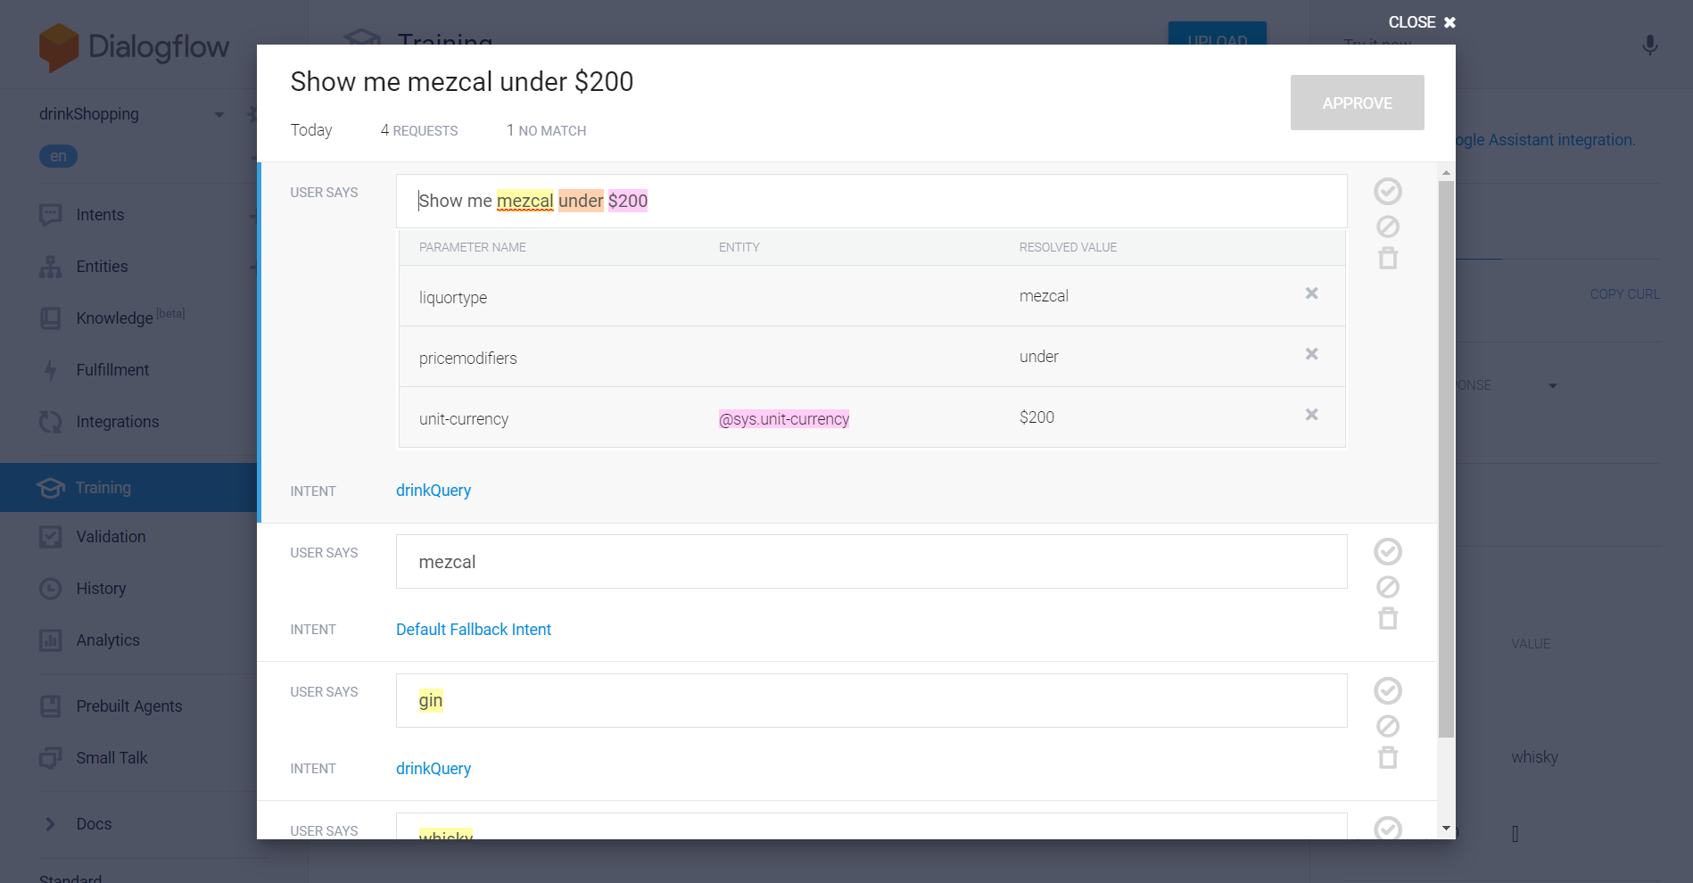The width and height of the screenshot is (1693, 883).
Task: Open Intents in the sidebar
Action: [100, 215]
